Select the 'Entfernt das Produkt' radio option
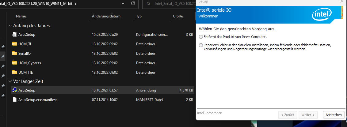The width and height of the screenshot is (347, 127). (201, 37)
